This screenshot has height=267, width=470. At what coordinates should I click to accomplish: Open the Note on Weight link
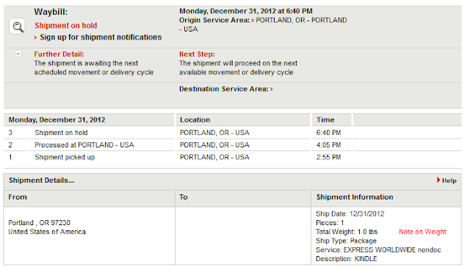tap(422, 232)
